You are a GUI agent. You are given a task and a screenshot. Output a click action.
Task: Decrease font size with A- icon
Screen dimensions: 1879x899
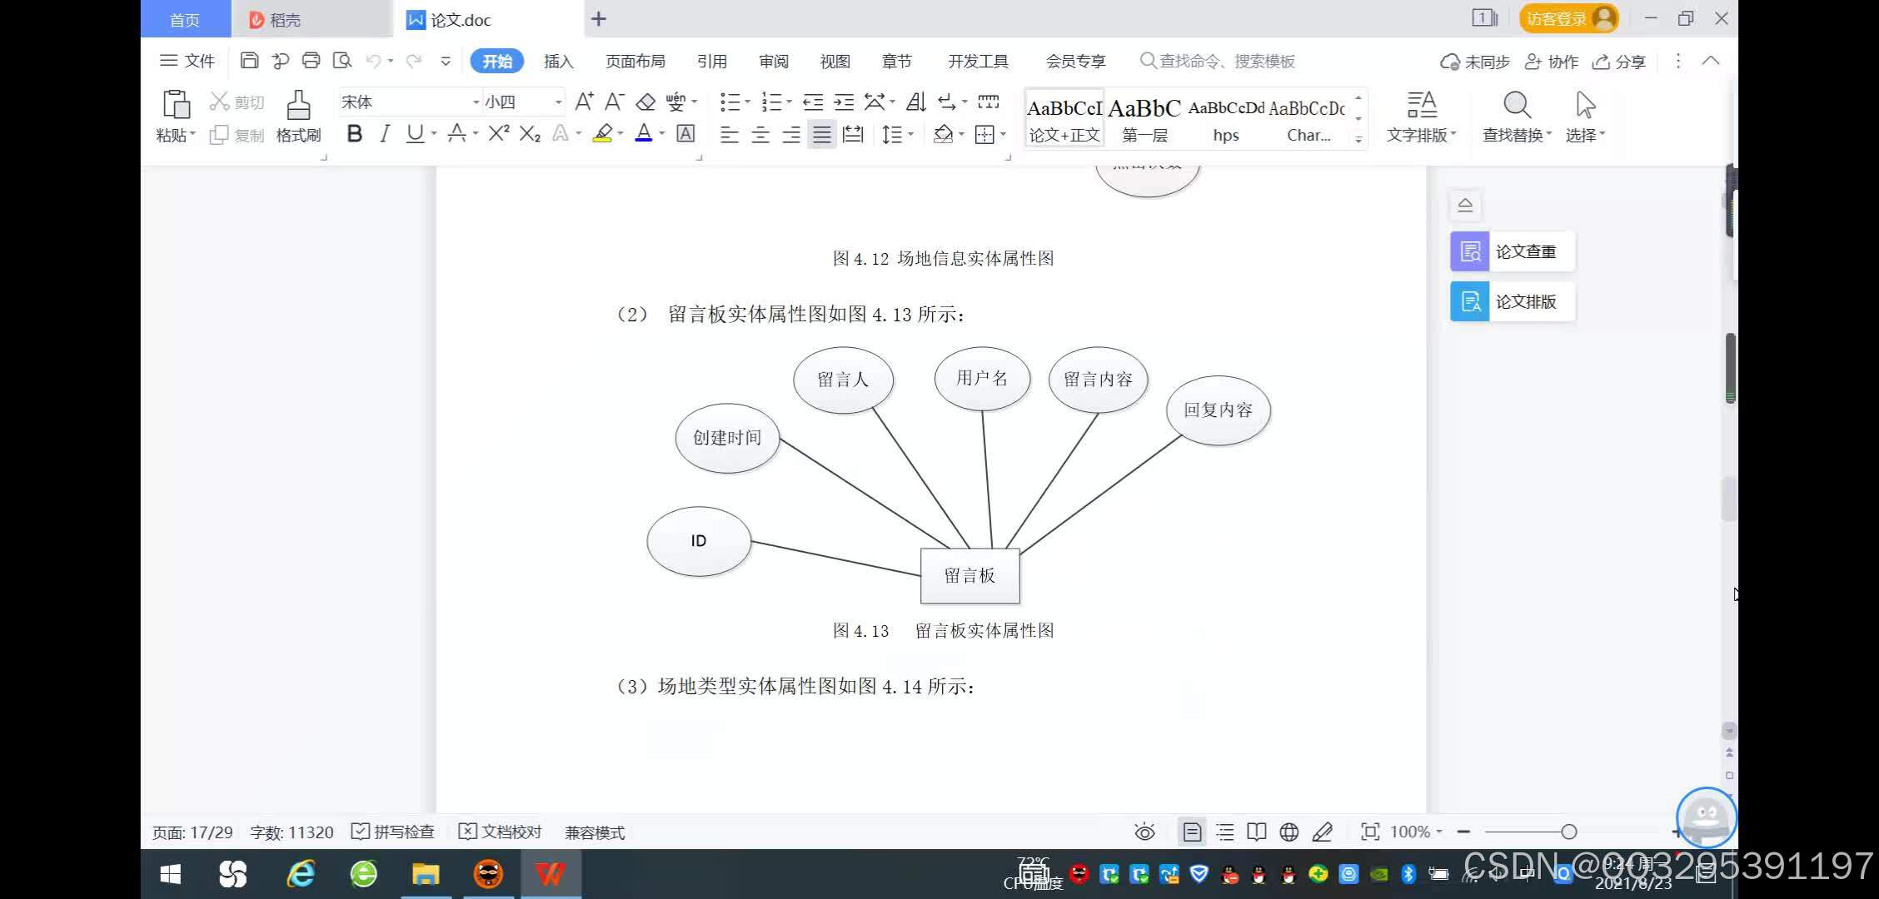615,102
